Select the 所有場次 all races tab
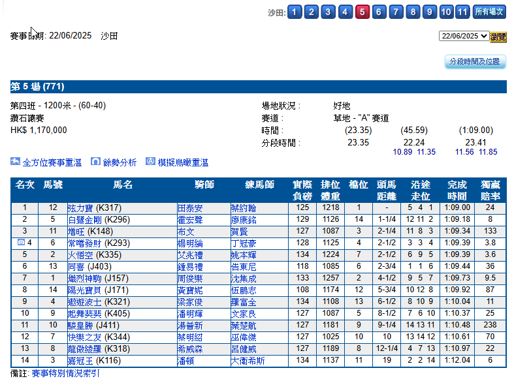The height and width of the screenshot is (381, 514). (x=489, y=12)
